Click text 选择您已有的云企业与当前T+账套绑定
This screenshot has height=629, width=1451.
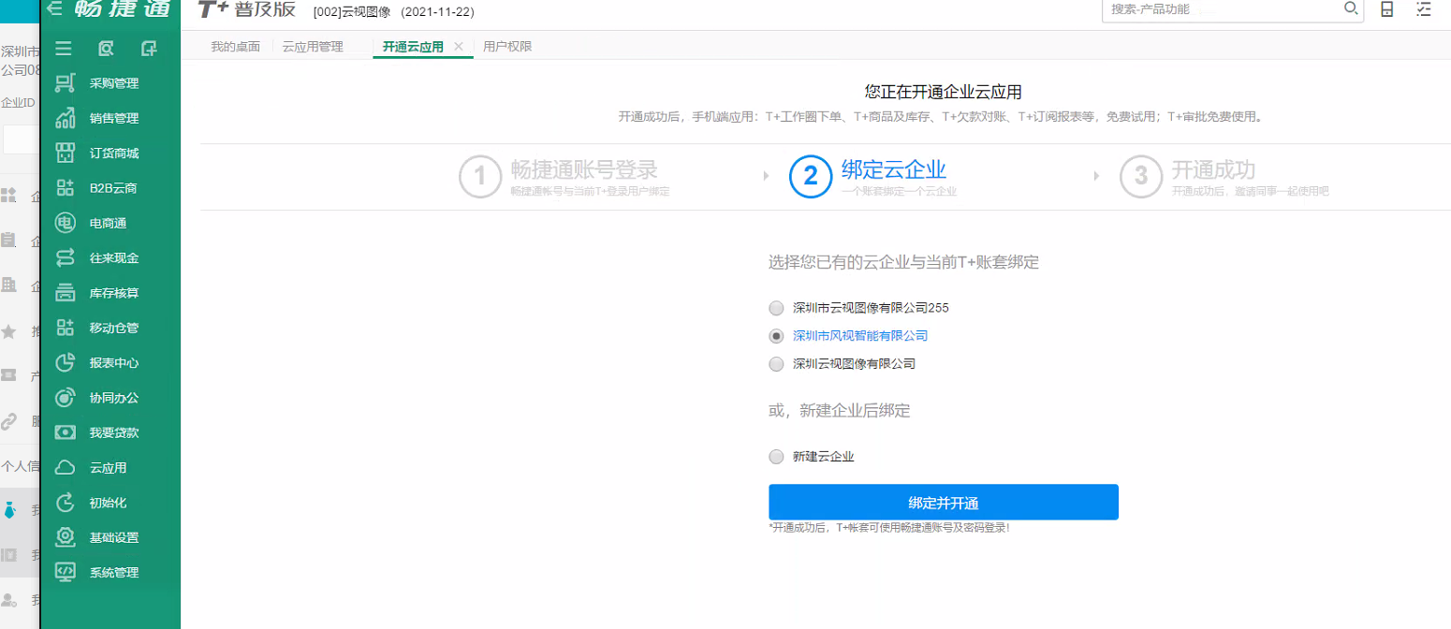(903, 263)
